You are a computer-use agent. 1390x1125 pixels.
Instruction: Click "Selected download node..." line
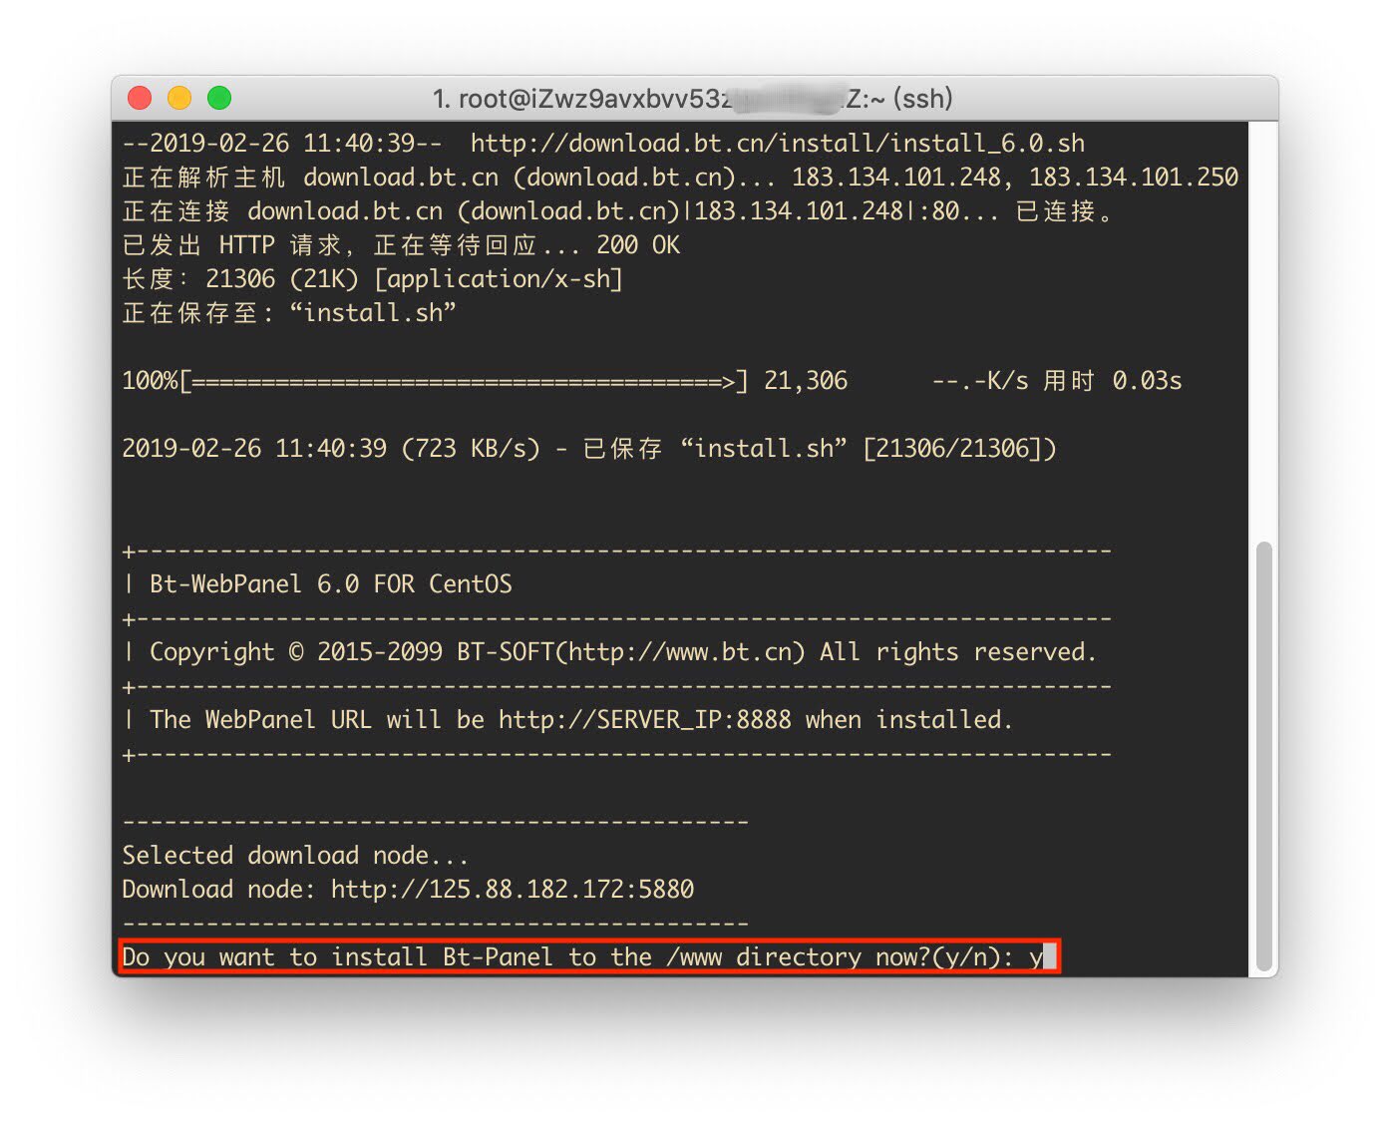point(295,856)
